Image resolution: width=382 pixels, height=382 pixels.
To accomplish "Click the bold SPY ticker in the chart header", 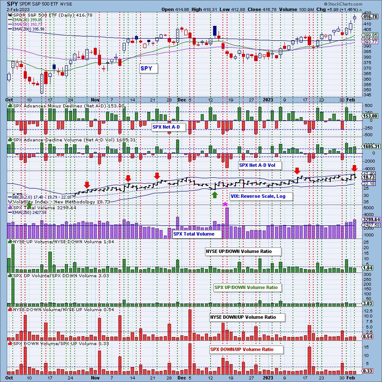I will [x=12, y=4].
